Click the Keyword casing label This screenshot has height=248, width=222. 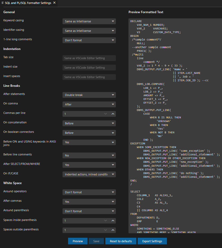click(13, 20)
